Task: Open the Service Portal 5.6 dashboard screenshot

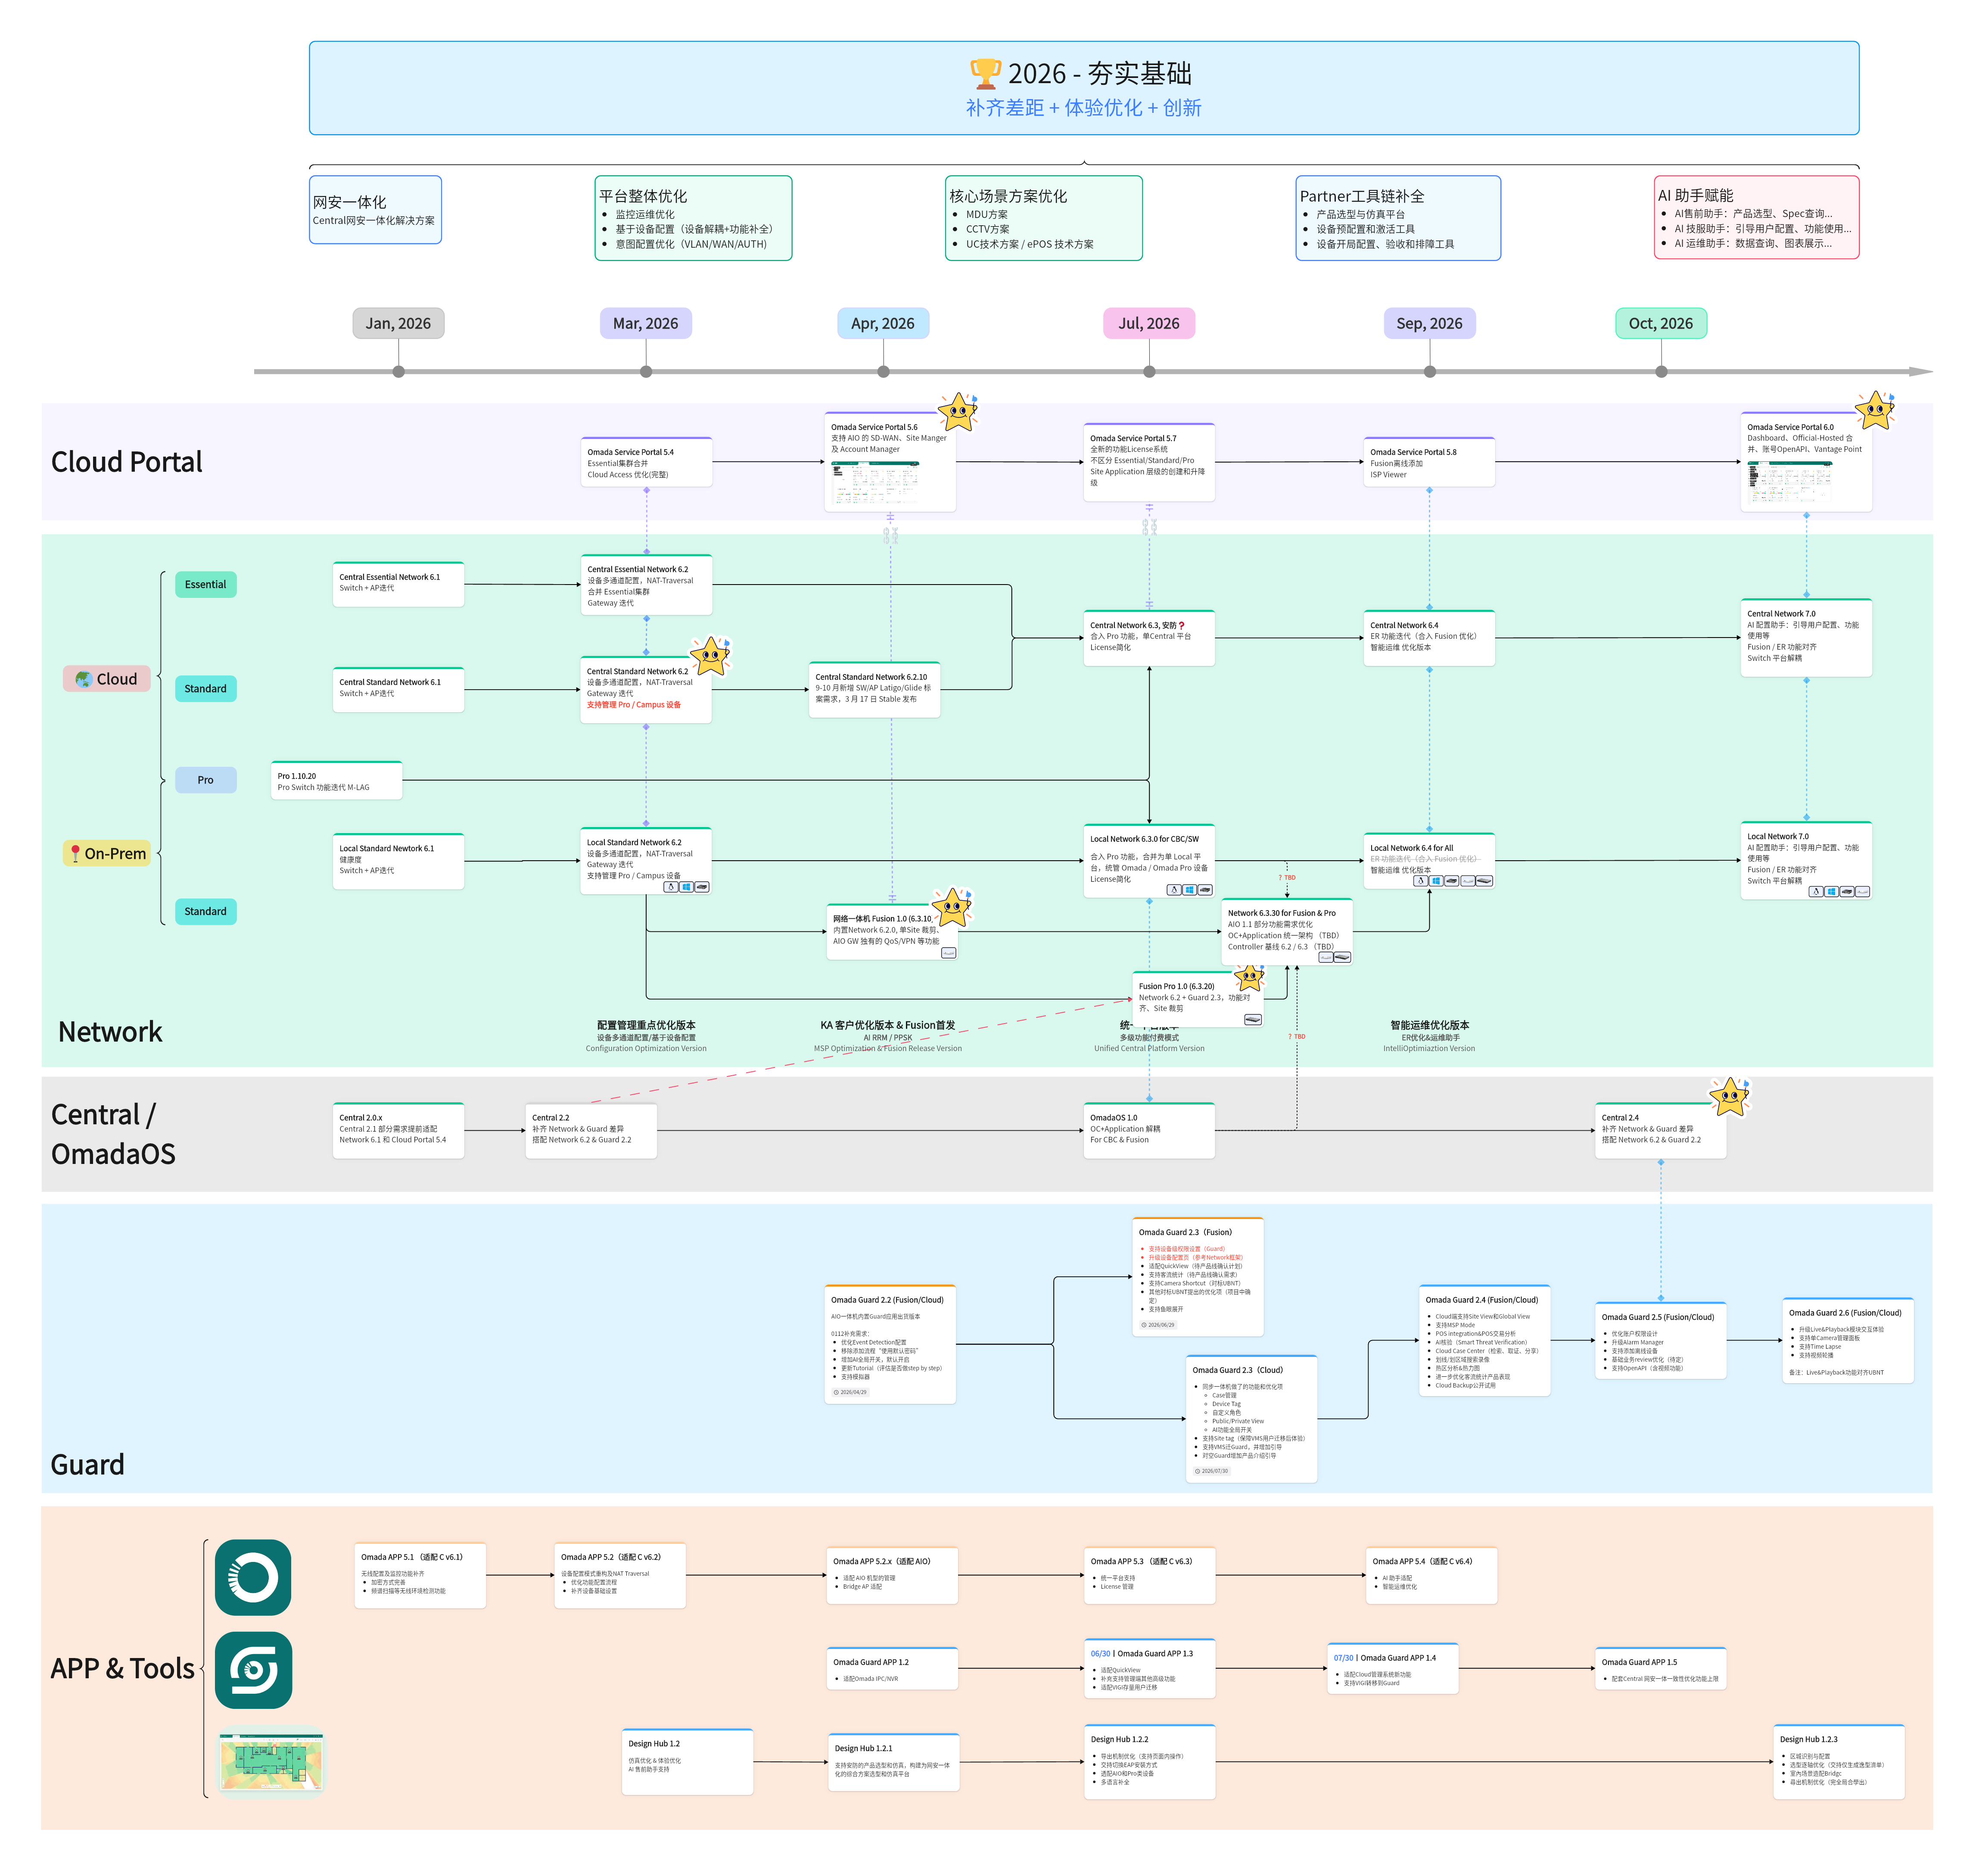Action: coord(875,483)
